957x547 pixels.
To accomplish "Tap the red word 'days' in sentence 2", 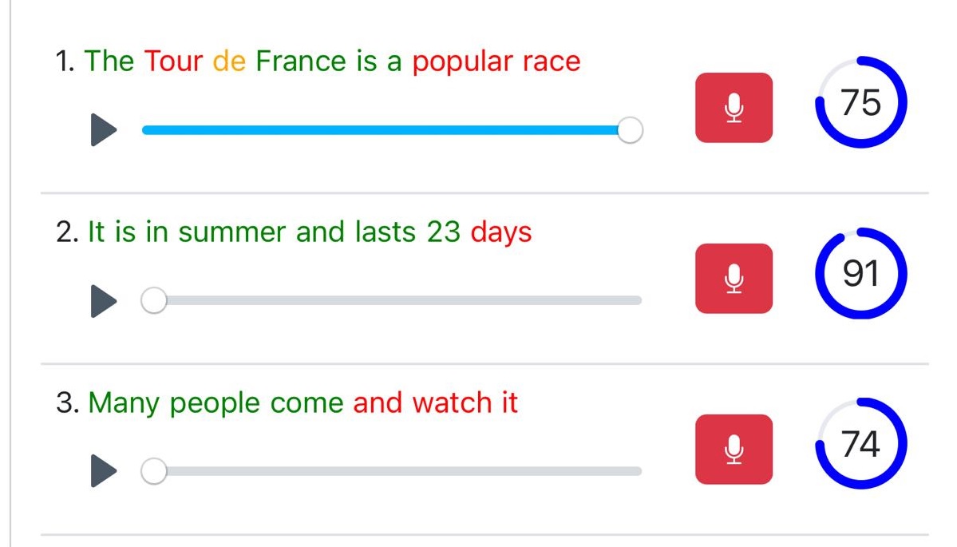I will coord(500,233).
